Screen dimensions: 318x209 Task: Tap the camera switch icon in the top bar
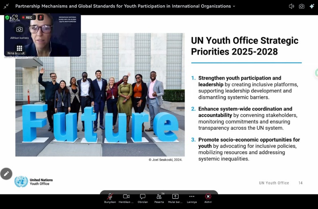pyautogui.click(x=301, y=6)
